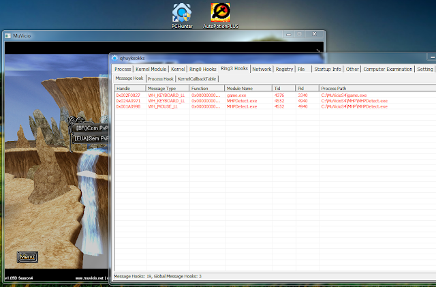
Task: Choose the [BR]Com PvP server in MuVicio
Action: click(x=91, y=128)
